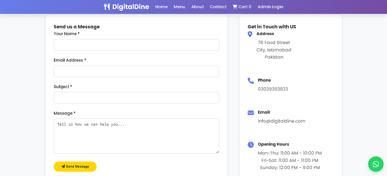Click the paper plane icon on Send Message
The width and height of the screenshot is (387, 176).
63,166
